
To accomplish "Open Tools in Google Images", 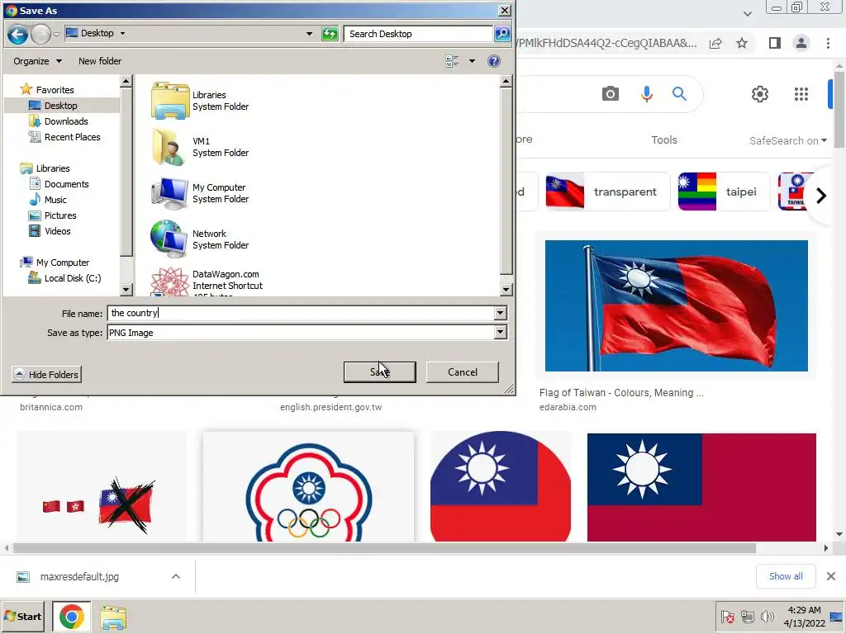I will pos(663,140).
